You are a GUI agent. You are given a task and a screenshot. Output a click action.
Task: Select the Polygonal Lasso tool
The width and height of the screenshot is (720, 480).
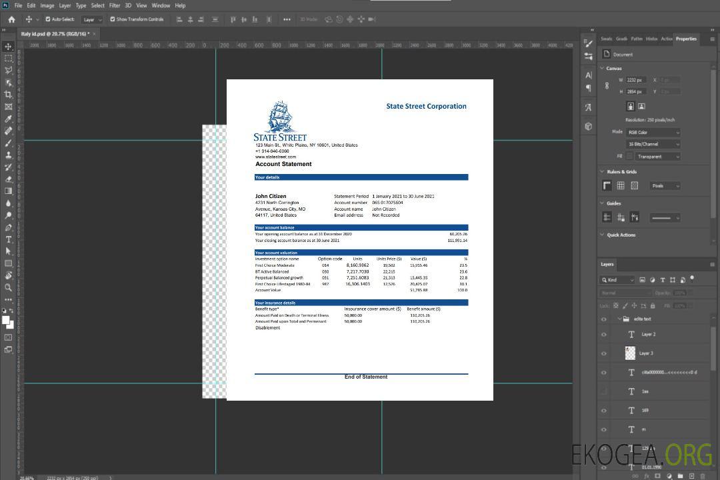point(8,70)
